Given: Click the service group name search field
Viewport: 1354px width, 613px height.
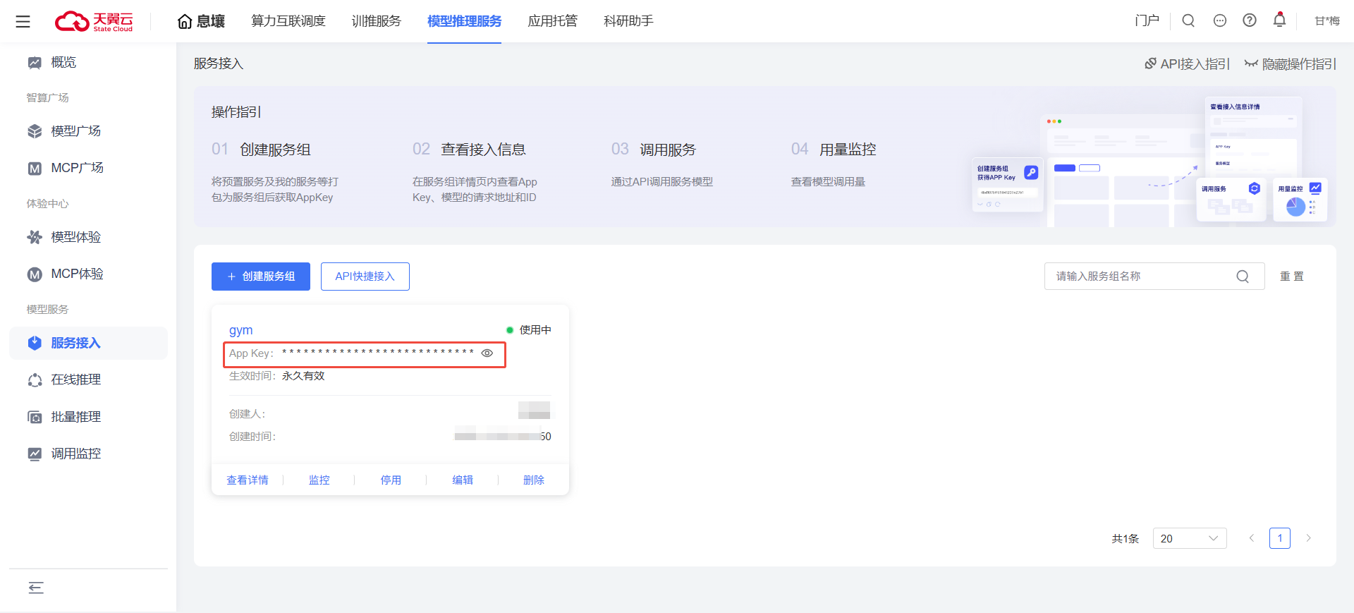Looking at the screenshot, I should click(x=1142, y=277).
